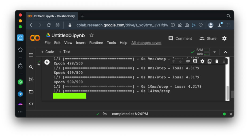This screenshot has width=249, height=137.
Task: Add a new Code cell
Action: [47, 52]
